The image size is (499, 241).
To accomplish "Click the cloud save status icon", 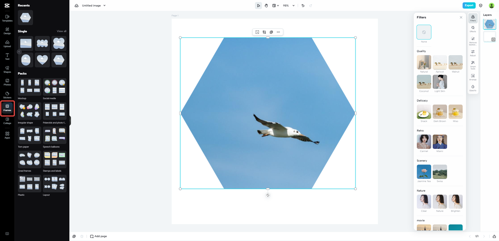I will tap(76, 5).
